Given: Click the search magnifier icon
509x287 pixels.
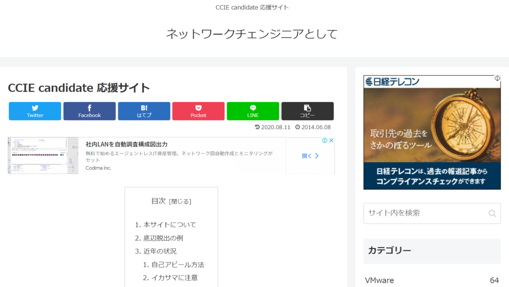Looking at the screenshot, I should (492, 213).
